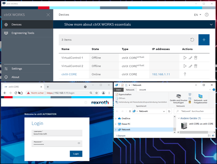Click the Netzwerk durchsuchen search box
Image resolution: width=217 pixels, height=164 pixels.
point(194,111)
